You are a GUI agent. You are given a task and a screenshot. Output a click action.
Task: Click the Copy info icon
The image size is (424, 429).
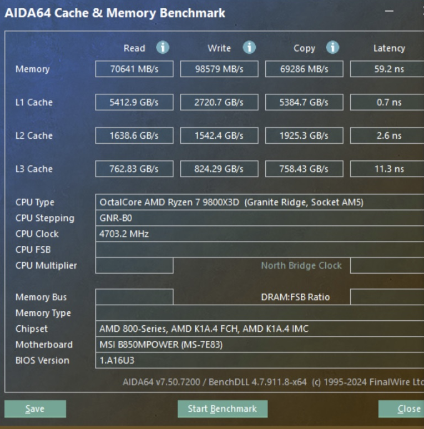click(332, 47)
